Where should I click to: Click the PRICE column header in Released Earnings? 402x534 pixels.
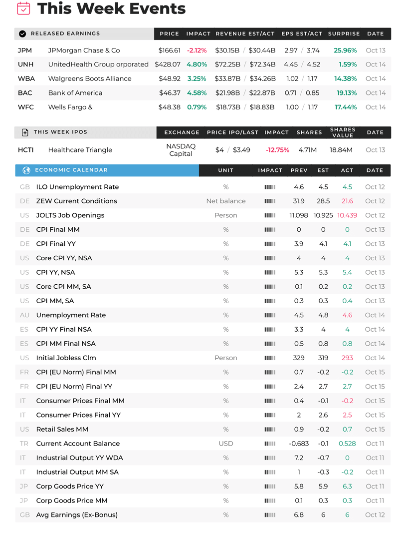pyautogui.click(x=170, y=33)
